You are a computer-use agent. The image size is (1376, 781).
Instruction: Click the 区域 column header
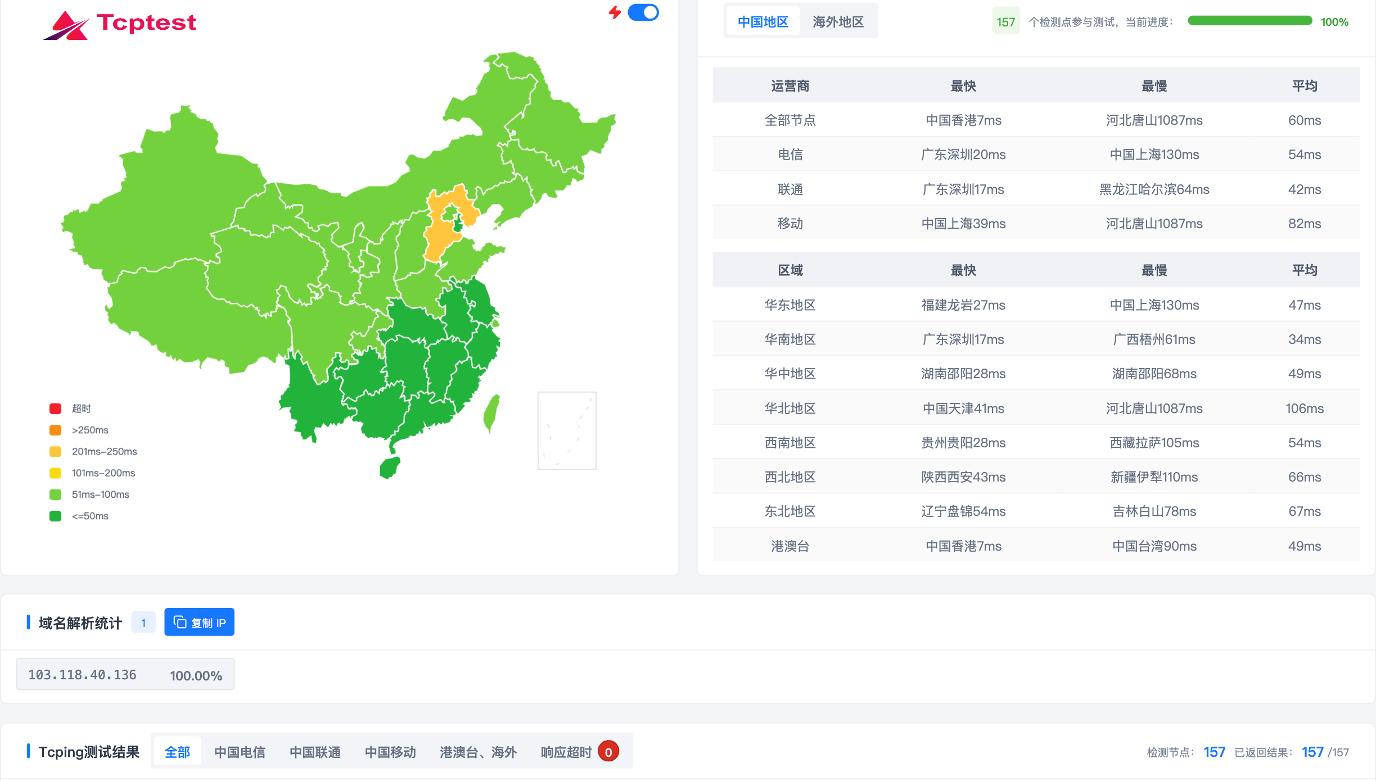790,270
